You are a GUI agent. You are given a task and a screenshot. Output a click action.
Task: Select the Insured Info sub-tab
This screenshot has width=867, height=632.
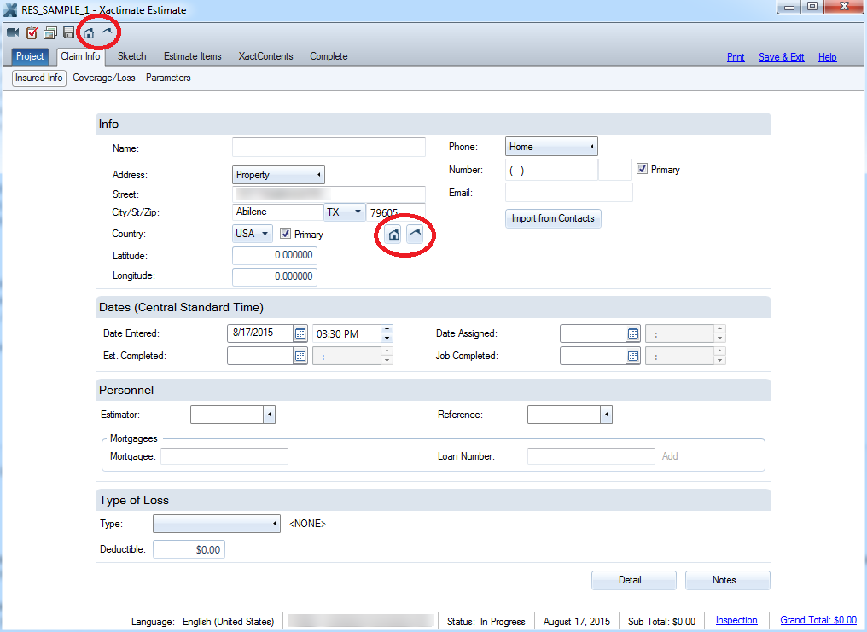pos(38,78)
